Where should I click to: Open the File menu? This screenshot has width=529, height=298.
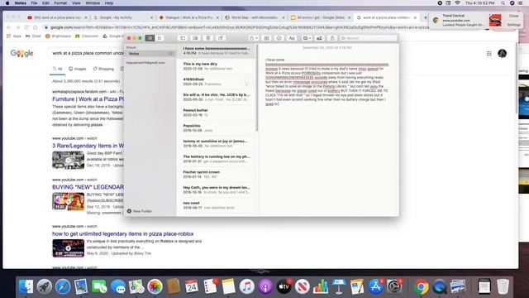point(34,3)
